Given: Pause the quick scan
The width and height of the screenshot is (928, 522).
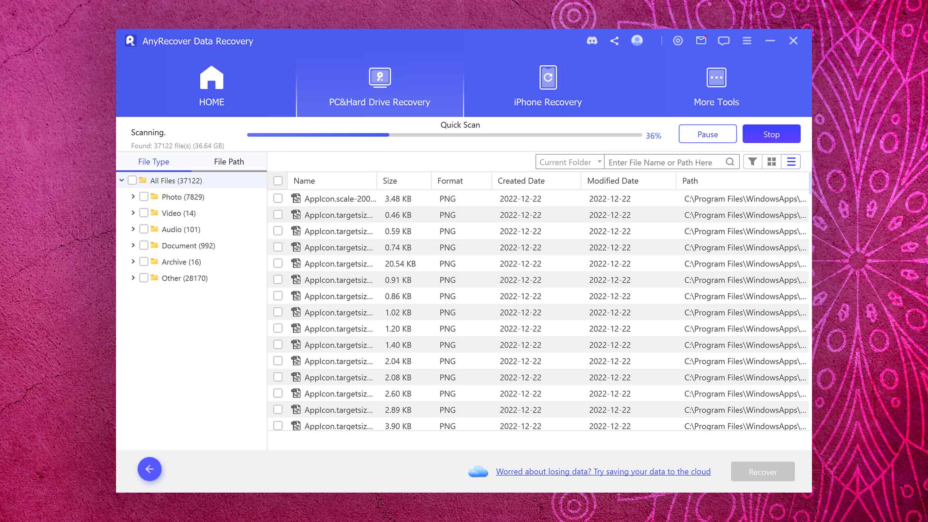Looking at the screenshot, I should click(x=708, y=134).
